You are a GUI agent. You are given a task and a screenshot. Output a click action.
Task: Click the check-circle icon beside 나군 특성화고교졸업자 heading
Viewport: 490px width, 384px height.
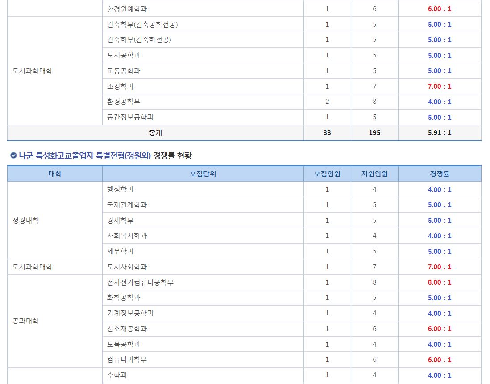coord(13,155)
